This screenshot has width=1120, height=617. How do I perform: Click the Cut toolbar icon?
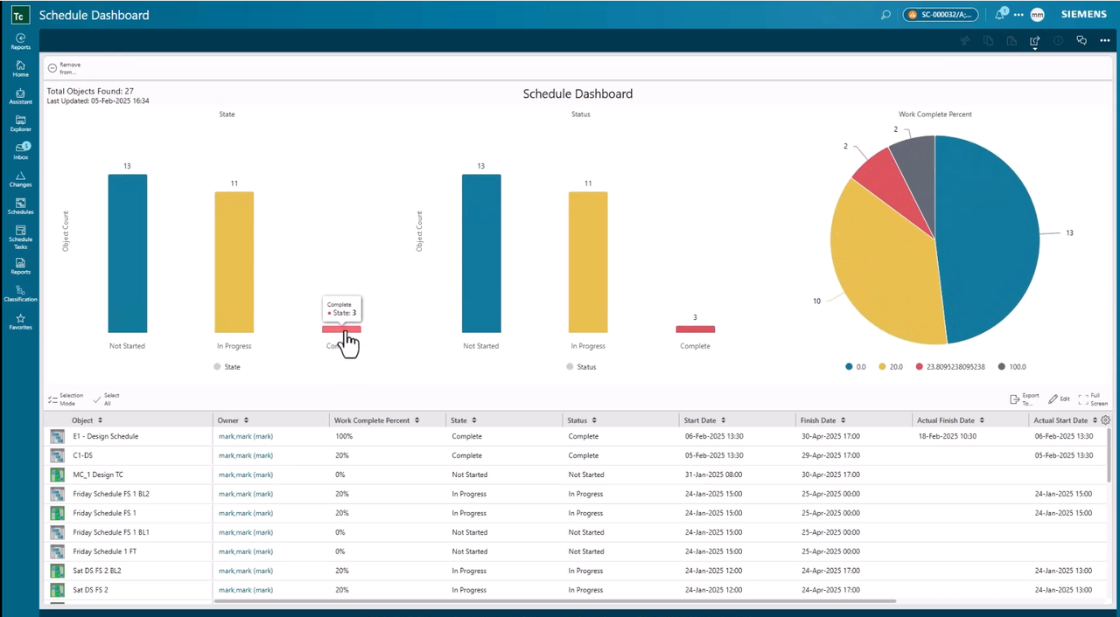(965, 40)
